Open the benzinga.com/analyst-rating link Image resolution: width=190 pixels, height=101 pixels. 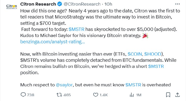pyautogui.click(x=52, y=42)
